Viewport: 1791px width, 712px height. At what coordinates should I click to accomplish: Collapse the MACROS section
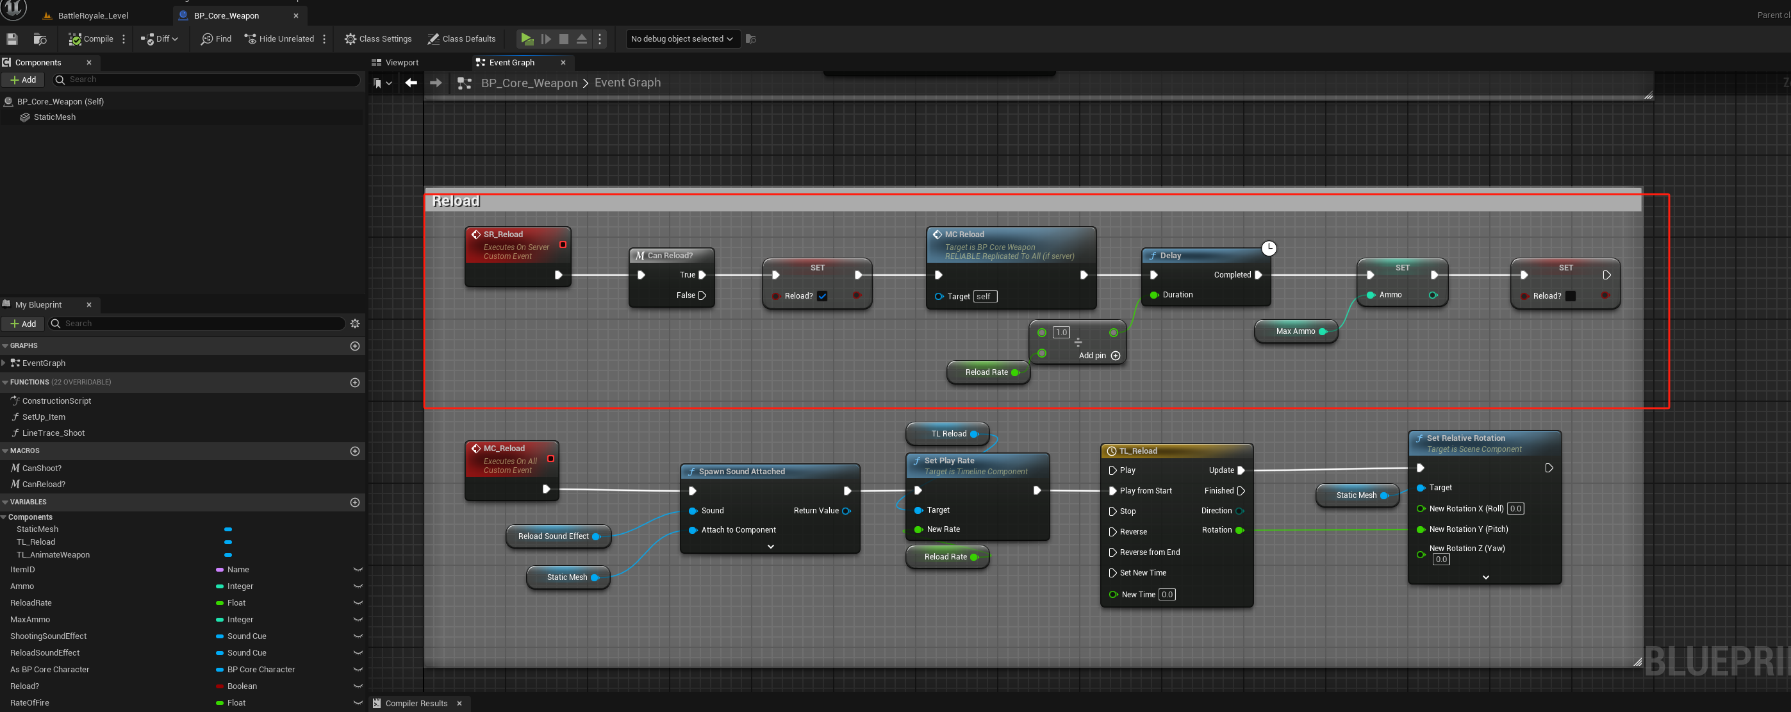6,451
